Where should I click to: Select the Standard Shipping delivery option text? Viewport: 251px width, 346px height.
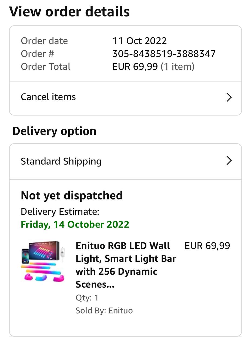(x=61, y=161)
